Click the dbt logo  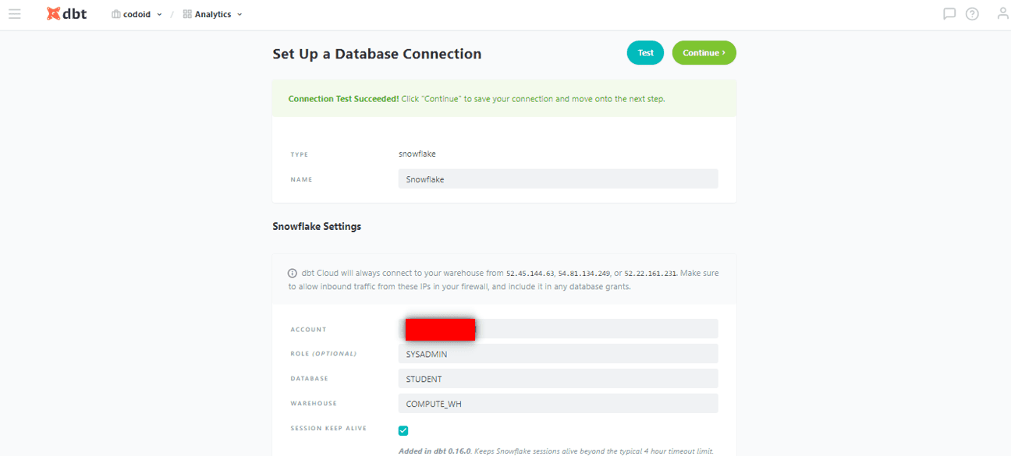click(x=66, y=13)
